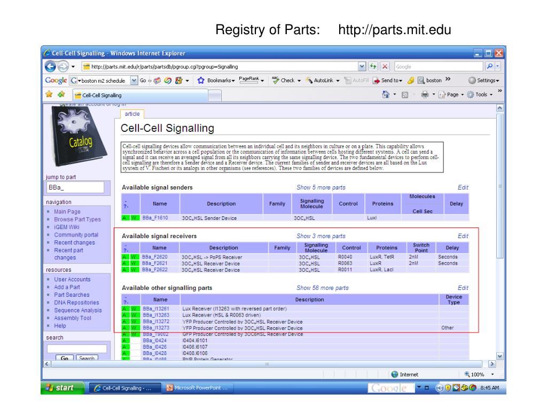
Task: Open the Send to menu
Action: click(388, 81)
